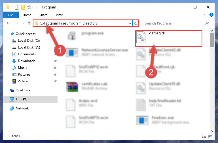Select the defreg.dll file
The height and width of the screenshot is (143, 218).
pyautogui.click(x=168, y=38)
